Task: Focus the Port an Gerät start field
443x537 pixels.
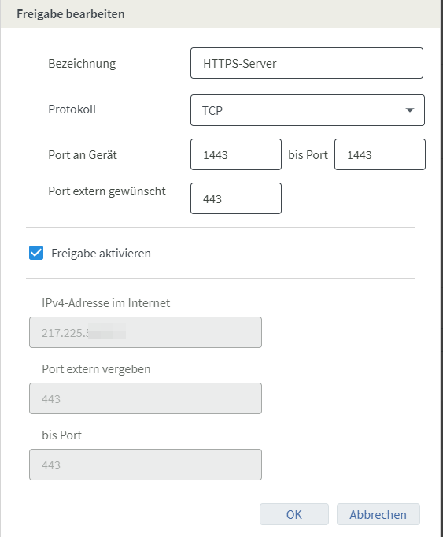Action: [236, 154]
